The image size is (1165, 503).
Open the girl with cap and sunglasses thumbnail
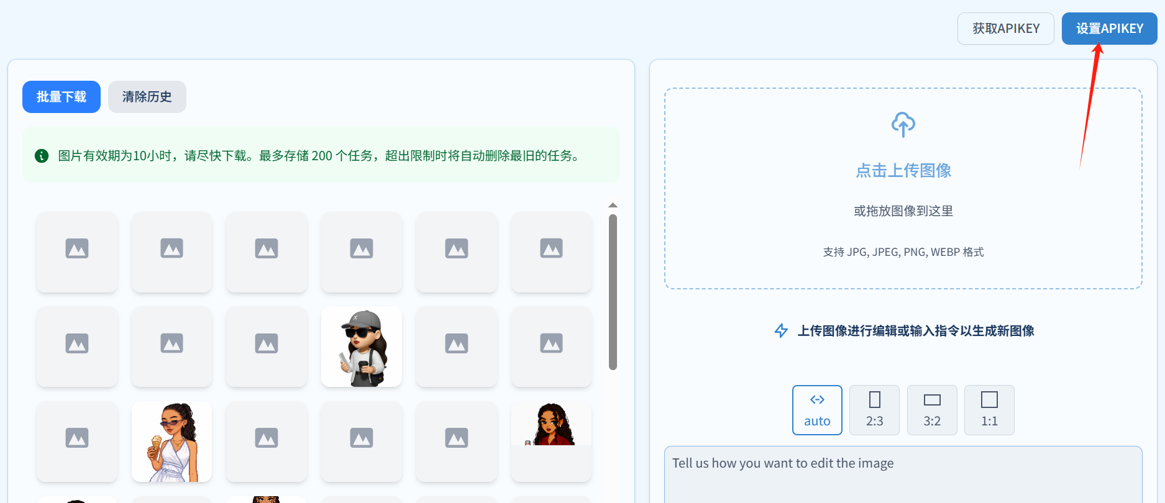click(x=362, y=347)
